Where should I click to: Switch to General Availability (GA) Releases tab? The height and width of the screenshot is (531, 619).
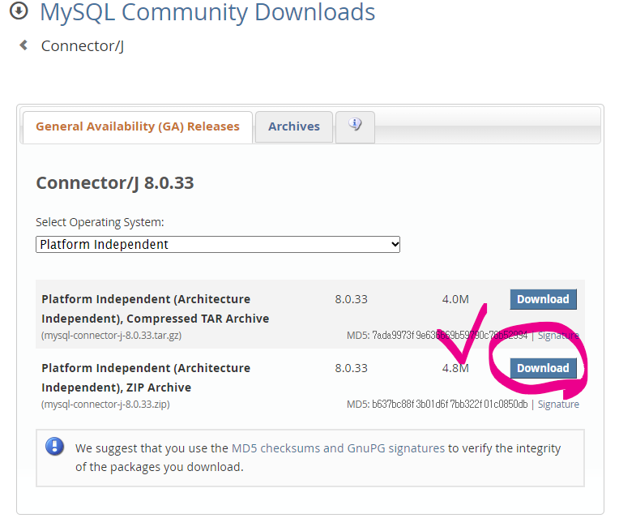(x=138, y=126)
